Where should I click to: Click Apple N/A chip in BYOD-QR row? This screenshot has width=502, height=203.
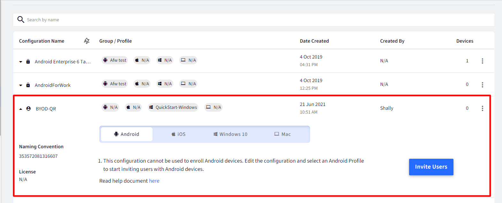[133, 107]
